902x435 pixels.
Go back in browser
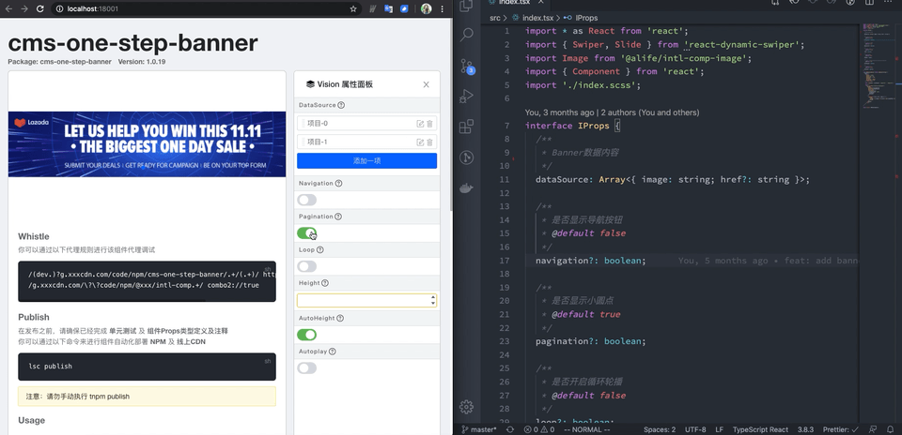click(8, 8)
